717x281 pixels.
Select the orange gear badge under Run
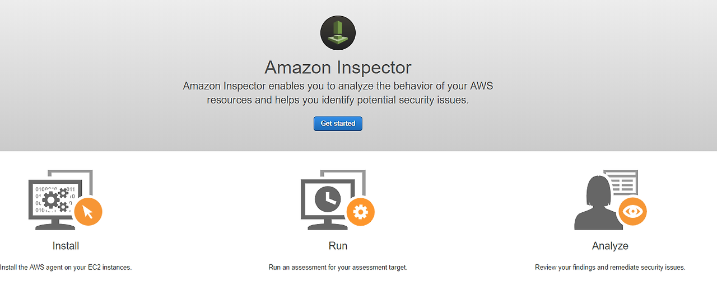click(360, 212)
